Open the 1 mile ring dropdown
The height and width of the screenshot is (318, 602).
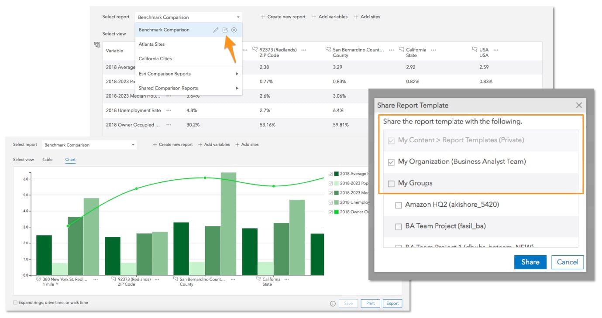point(51,284)
